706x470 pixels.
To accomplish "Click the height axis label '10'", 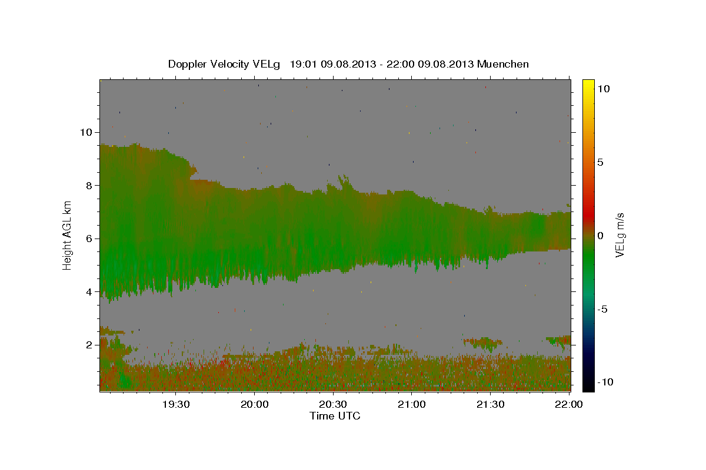I will pyautogui.click(x=85, y=132).
